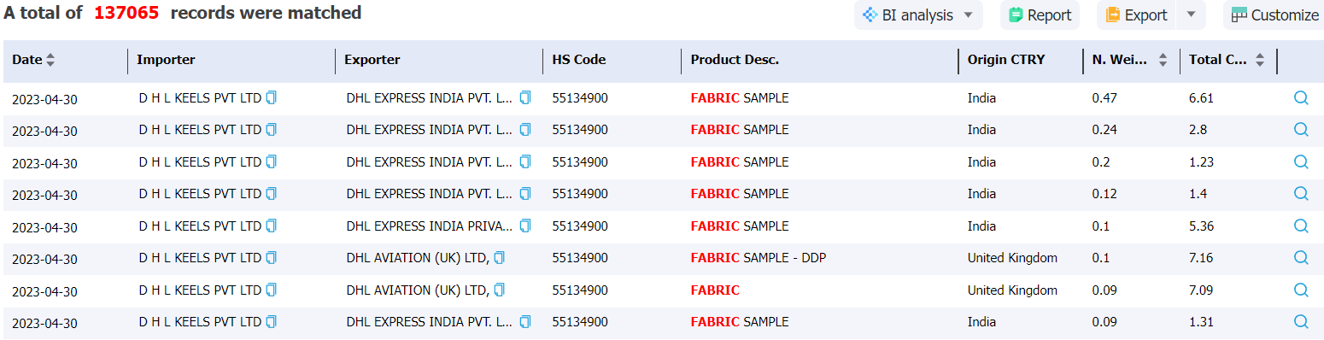Open details magnifier for row totaling 1.31

pyautogui.click(x=1301, y=322)
